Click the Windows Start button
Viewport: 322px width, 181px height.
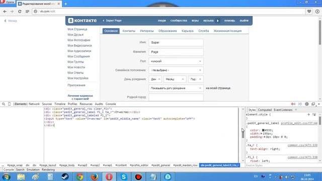tap(7, 176)
